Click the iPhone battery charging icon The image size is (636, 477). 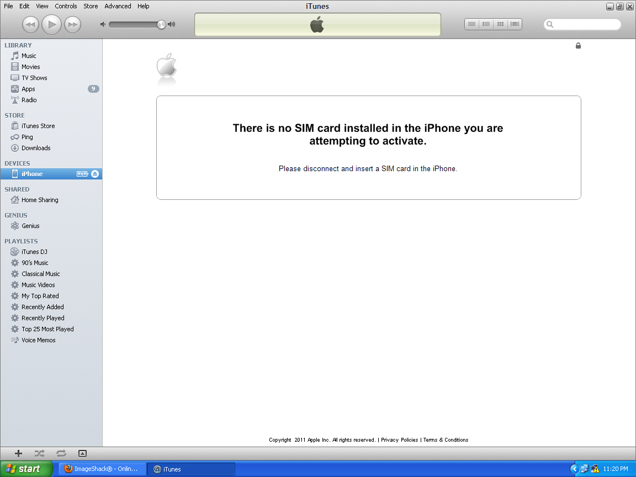82,174
